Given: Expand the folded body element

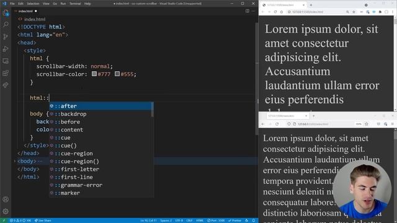Looking at the screenshot, I should 14,161.
